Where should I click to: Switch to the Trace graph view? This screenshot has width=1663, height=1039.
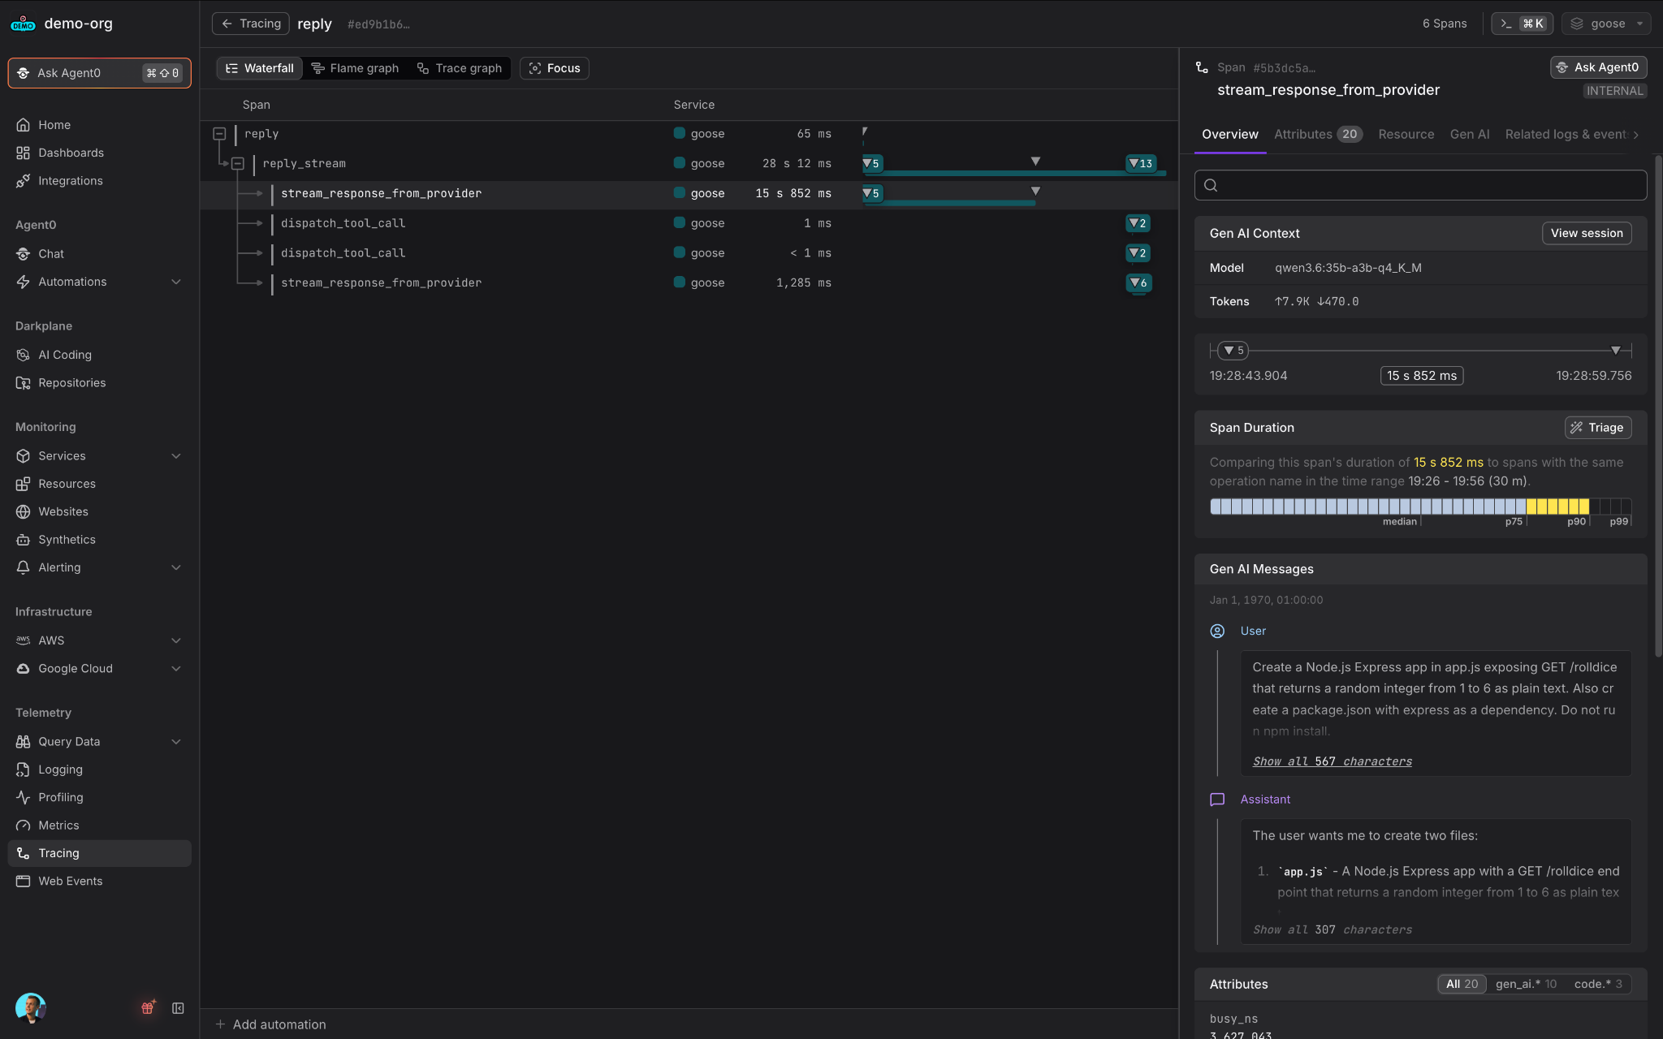[x=460, y=68]
